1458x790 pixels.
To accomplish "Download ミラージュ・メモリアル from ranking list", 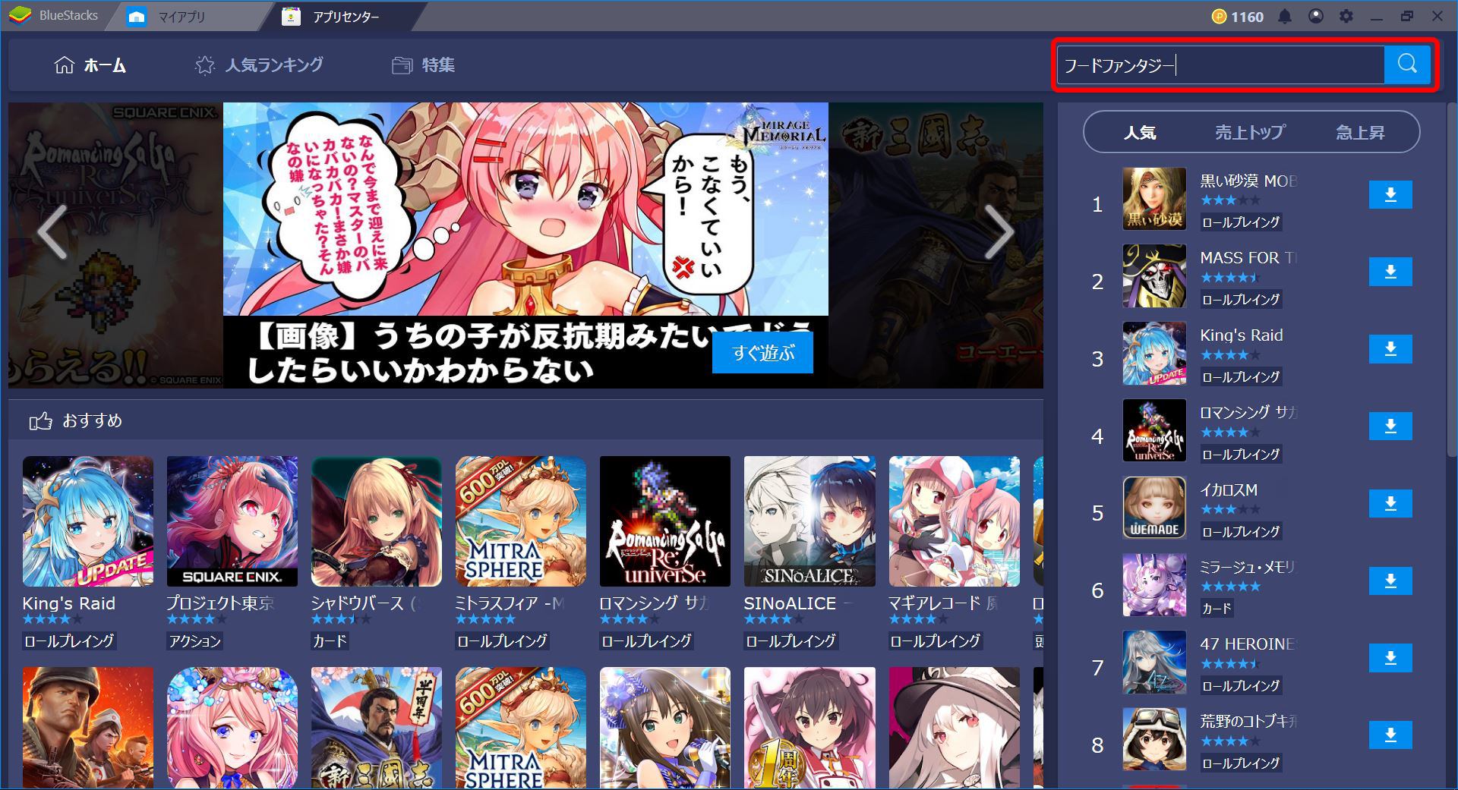I will [x=1390, y=581].
